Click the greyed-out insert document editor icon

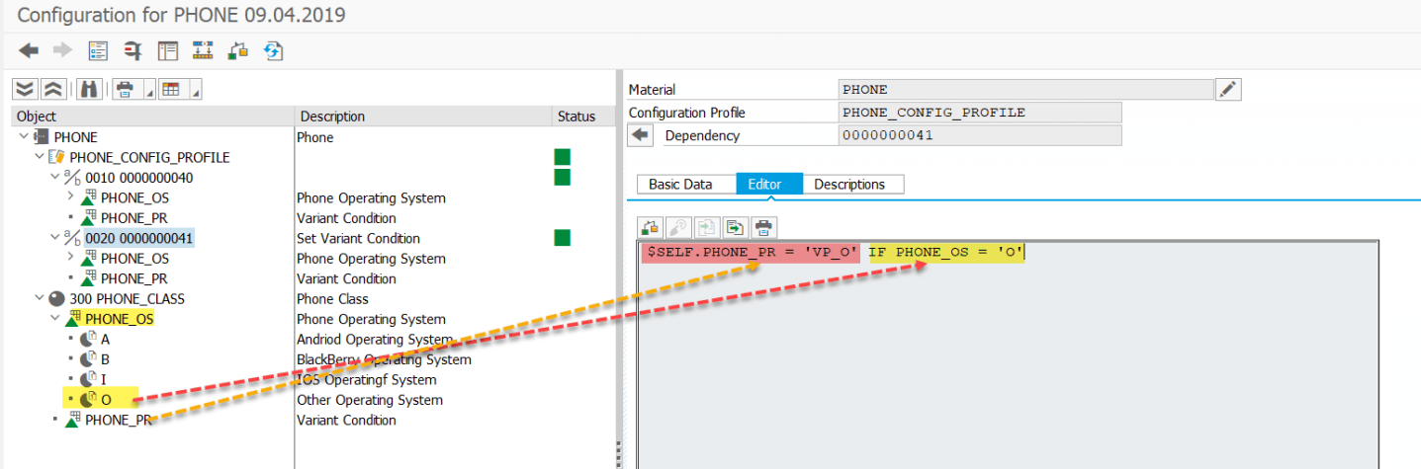(708, 227)
